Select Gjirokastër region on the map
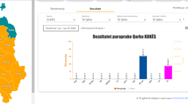The width and height of the screenshot is (188, 104). 7,86
